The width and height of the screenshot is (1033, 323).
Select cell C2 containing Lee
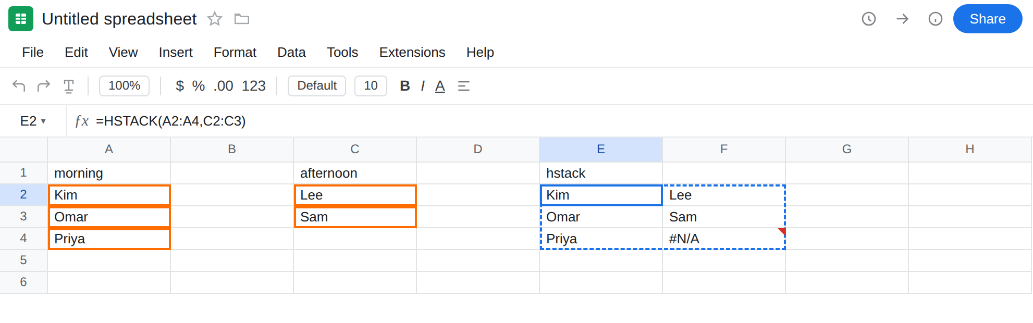355,195
